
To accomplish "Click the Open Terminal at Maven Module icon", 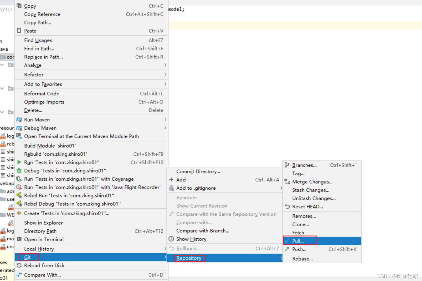I will (x=19, y=136).
